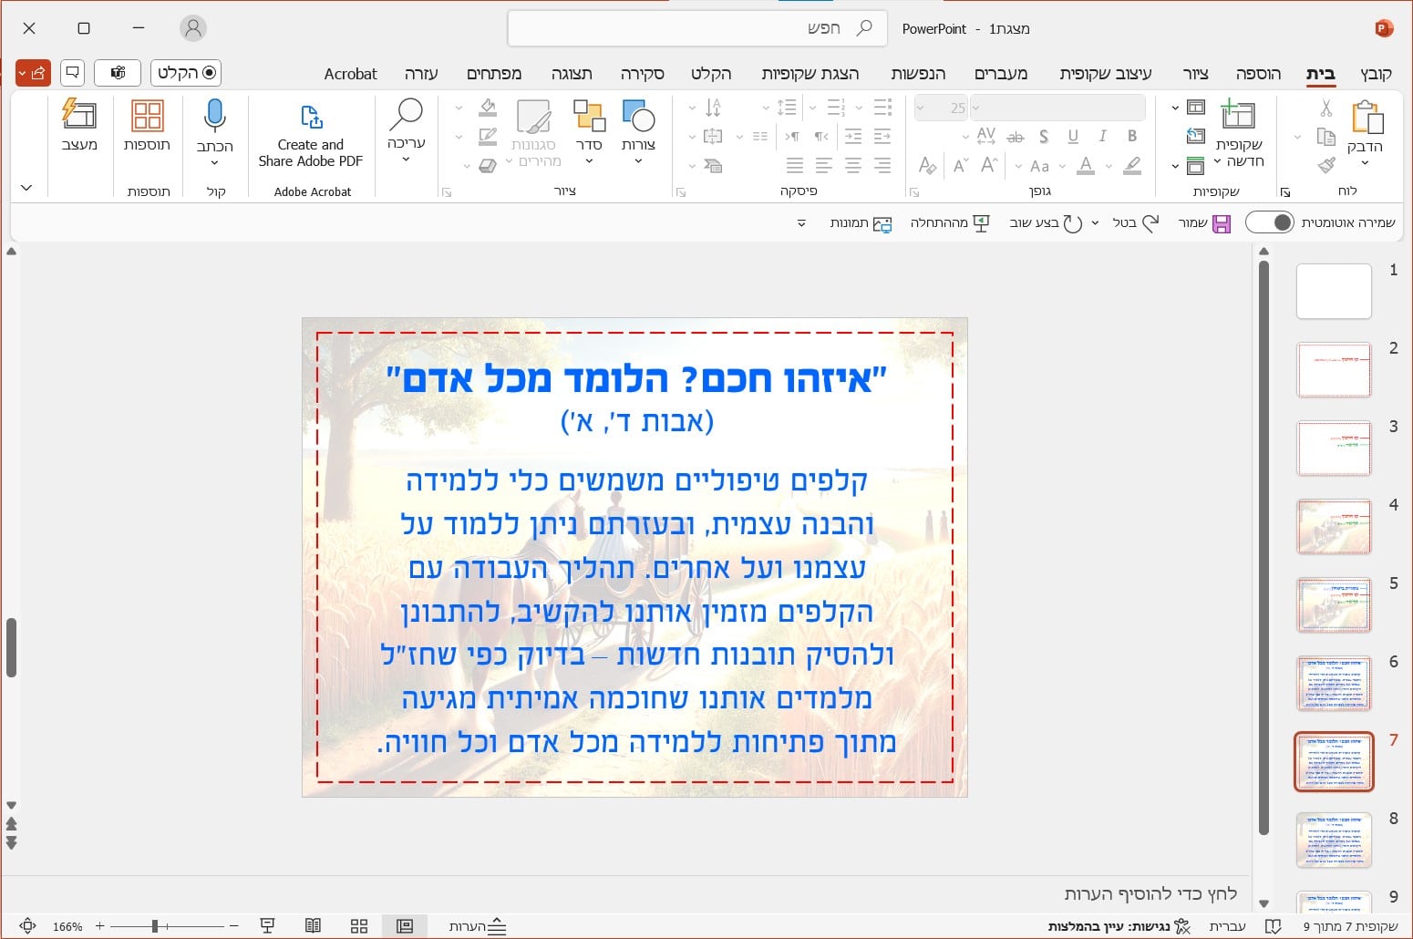This screenshot has width=1413, height=939.
Task: Open the Slide Show (הצגת שקופיות) tab
Action: pyautogui.click(x=810, y=74)
